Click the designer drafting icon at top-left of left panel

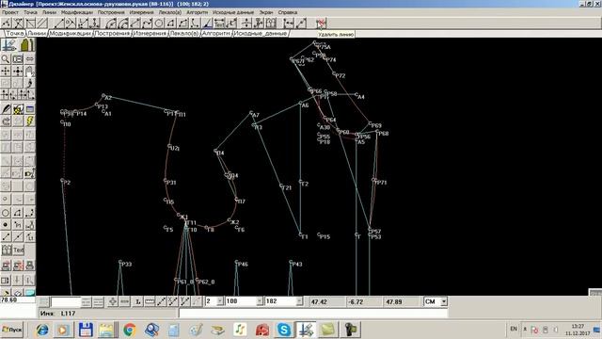click(8, 45)
